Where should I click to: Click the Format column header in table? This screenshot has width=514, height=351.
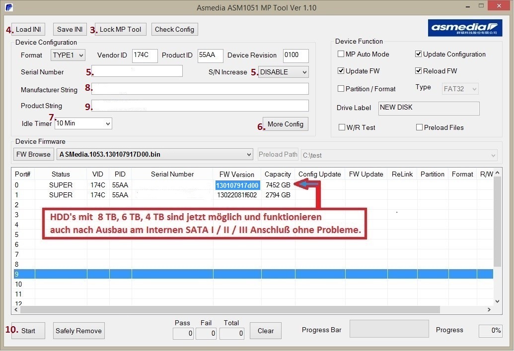pyautogui.click(x=462, y=174)
